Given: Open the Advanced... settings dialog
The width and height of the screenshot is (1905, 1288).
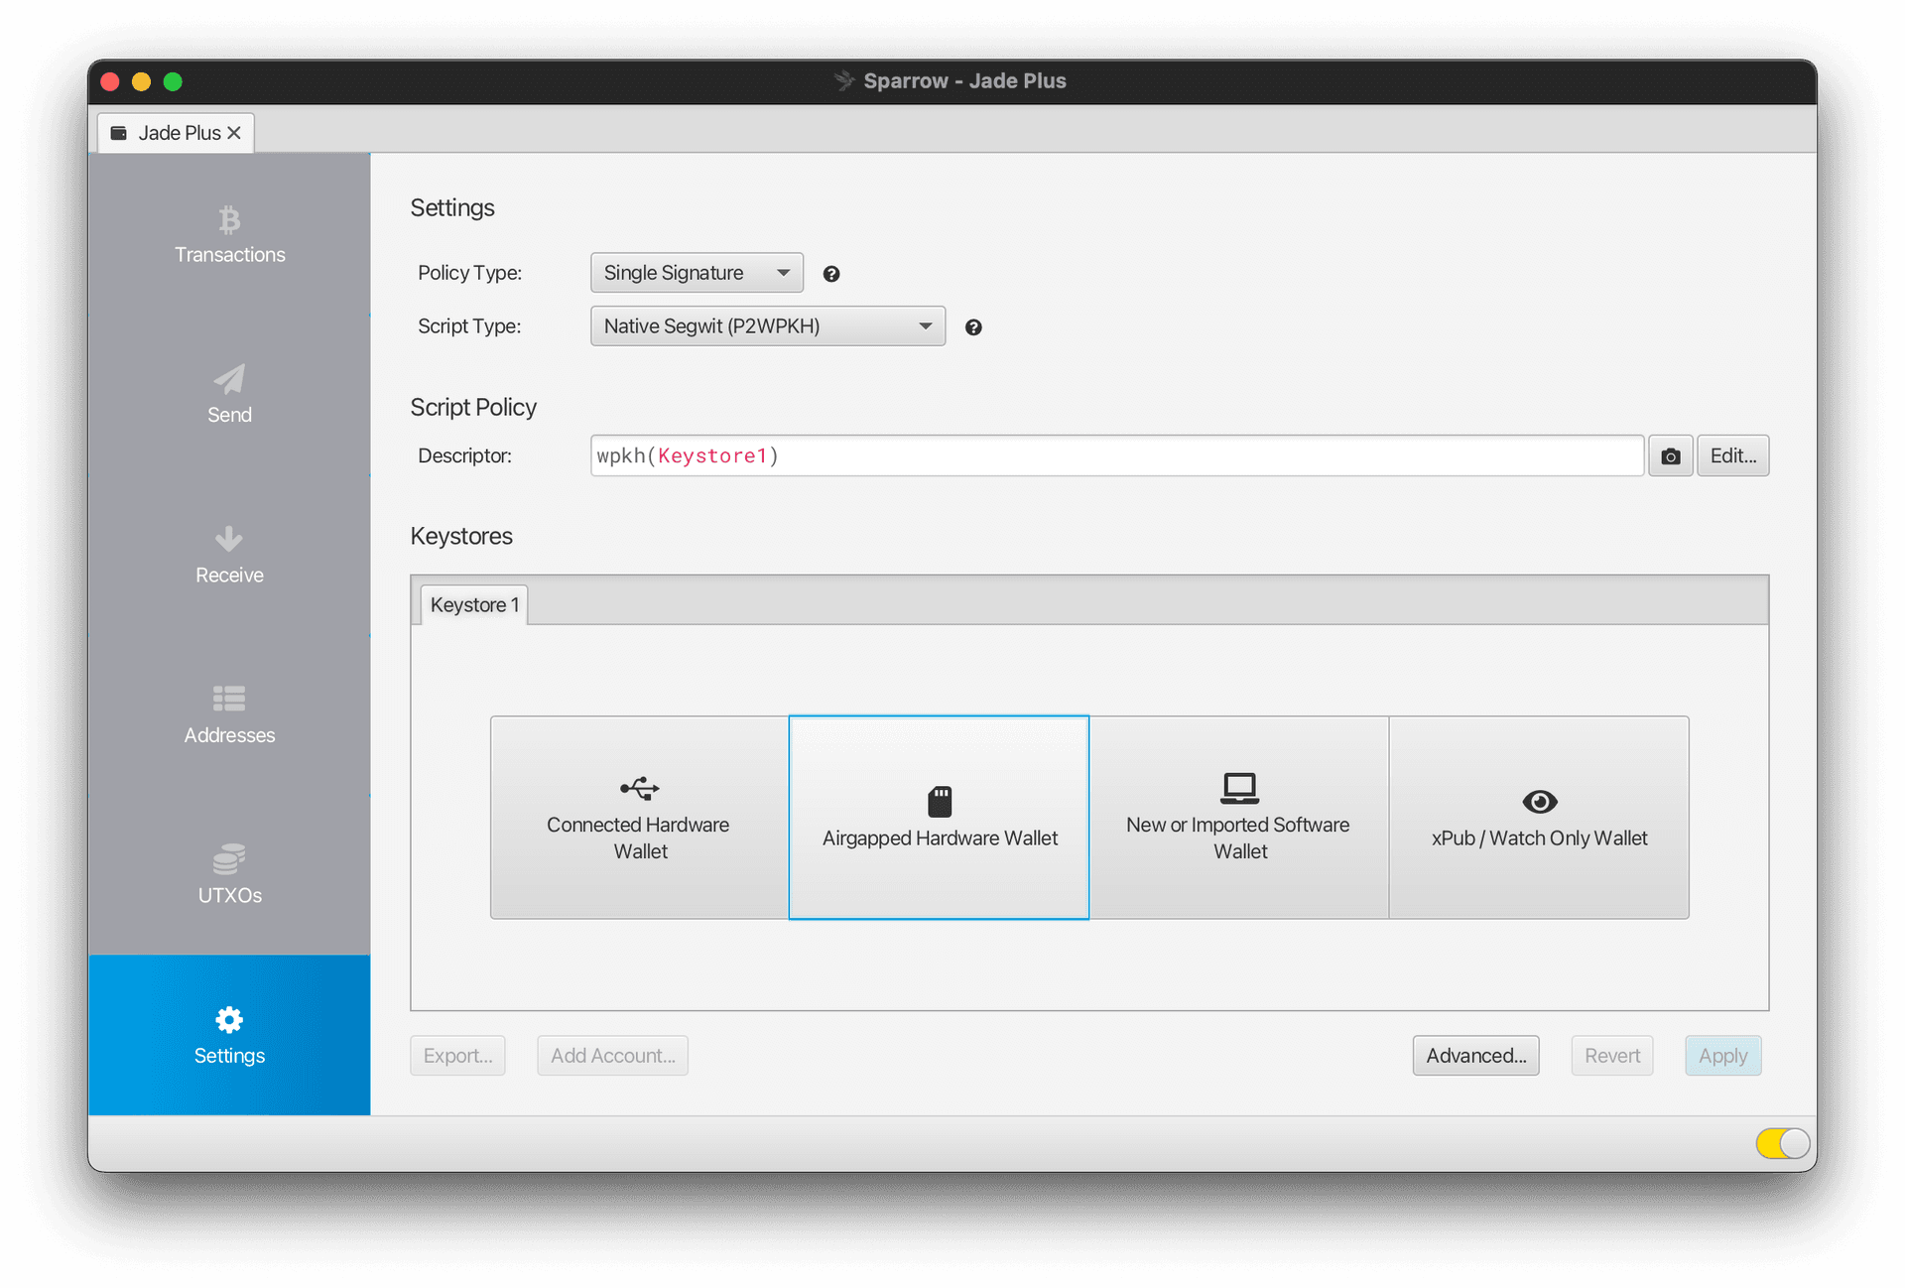Looking at the screenshot, I should point(1475,1056).
